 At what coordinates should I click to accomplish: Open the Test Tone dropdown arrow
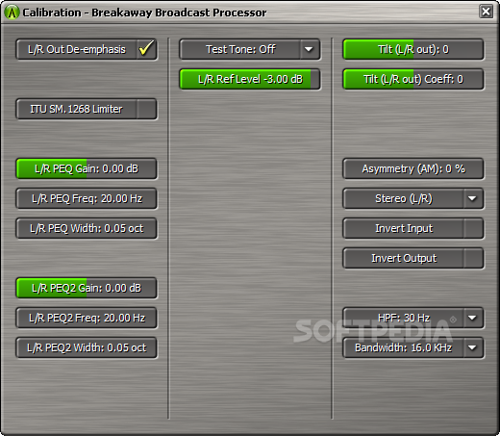click(310, 49)
